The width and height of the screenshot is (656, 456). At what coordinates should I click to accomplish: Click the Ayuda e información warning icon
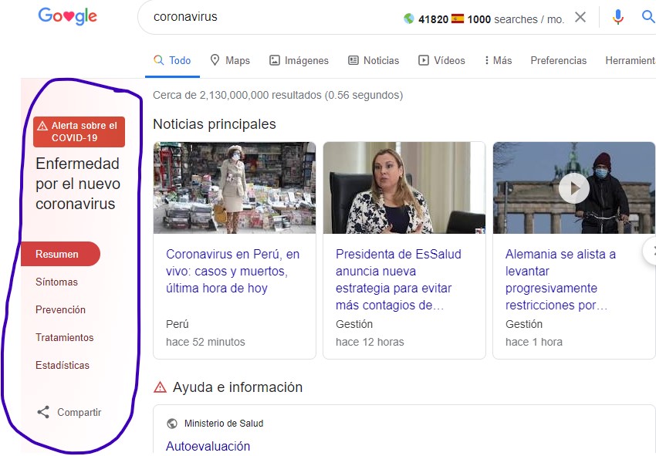point(160,387)
